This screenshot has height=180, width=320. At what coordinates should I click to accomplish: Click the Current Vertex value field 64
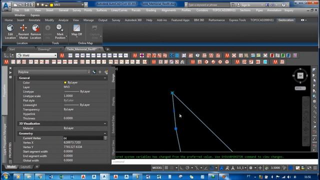83,138
